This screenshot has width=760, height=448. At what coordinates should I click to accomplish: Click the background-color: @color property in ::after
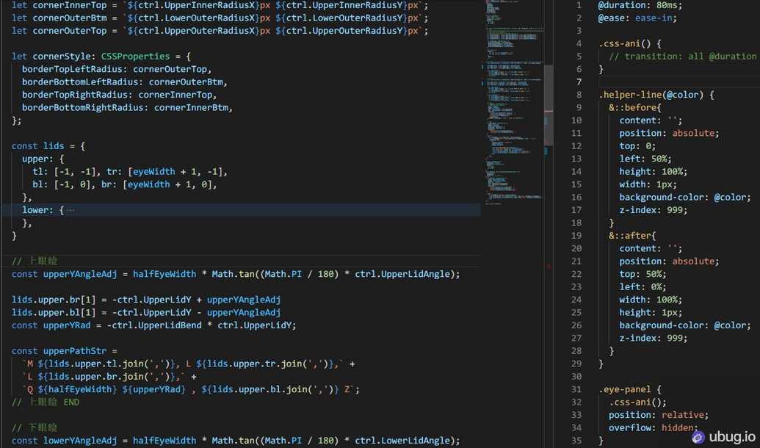pos(684,325)
